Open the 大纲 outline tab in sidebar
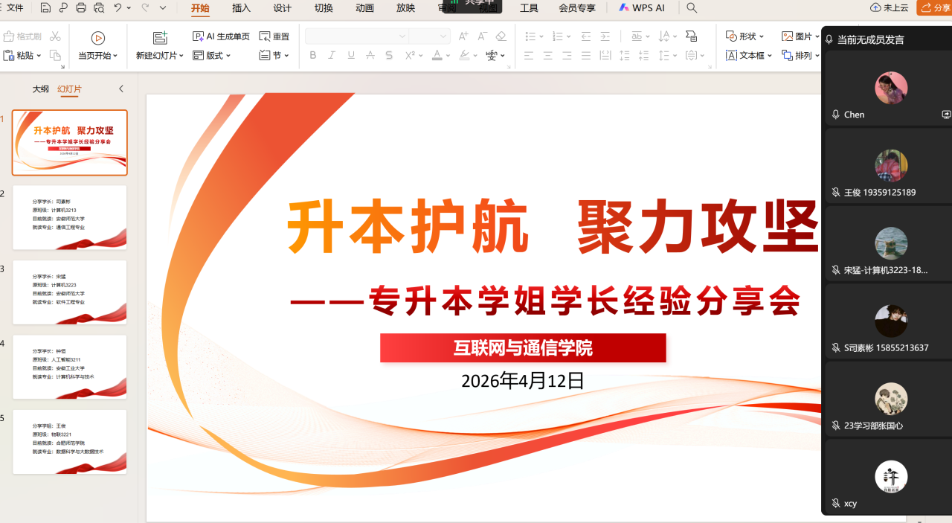 pyautogui.click(x=40, y=89)
